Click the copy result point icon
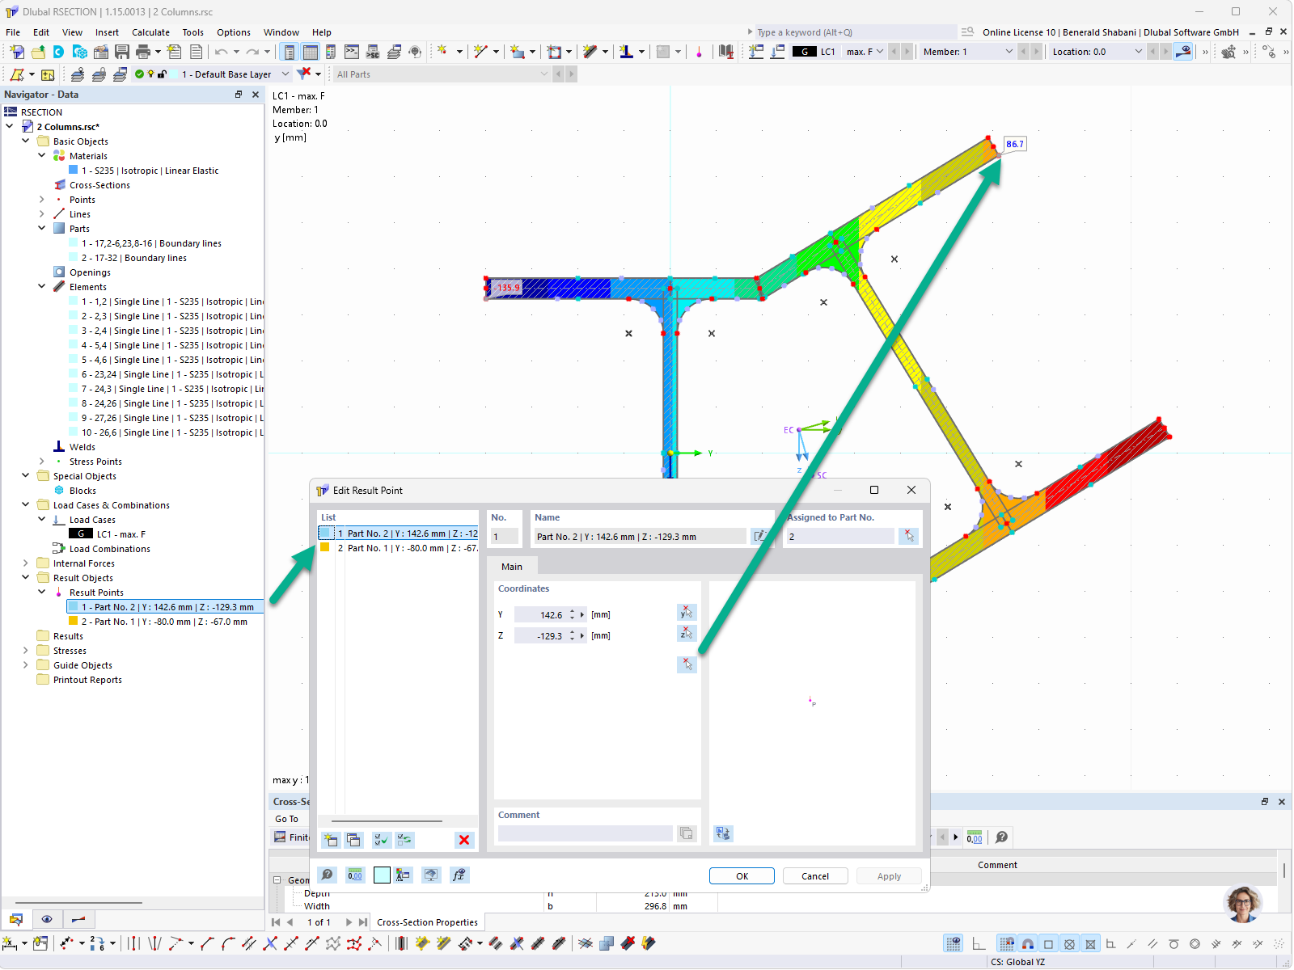1294x970 pixels. tap(353, 840)
